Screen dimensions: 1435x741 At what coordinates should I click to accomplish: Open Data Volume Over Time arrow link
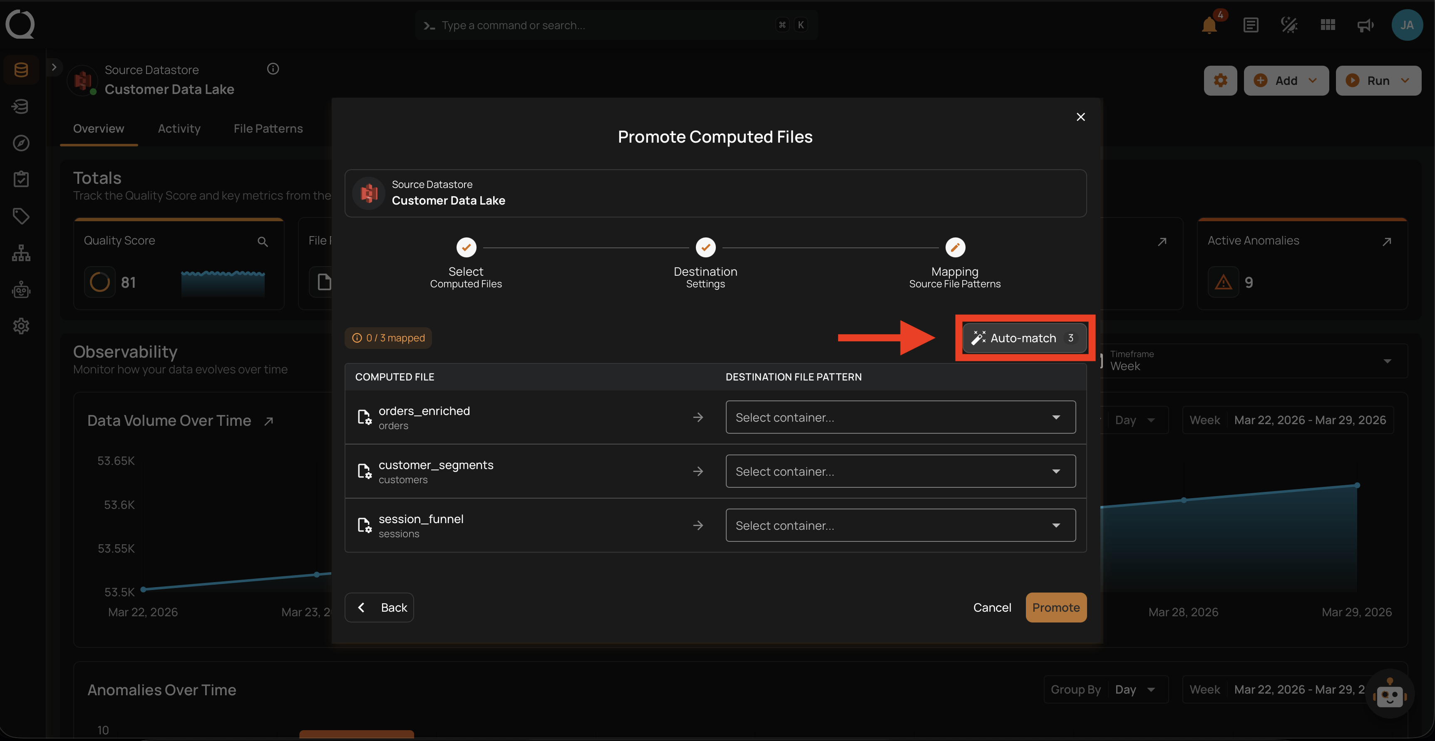click(268, 421)
